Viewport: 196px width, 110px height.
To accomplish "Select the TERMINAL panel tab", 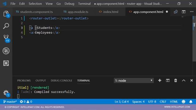I will (x=84, y=81).
